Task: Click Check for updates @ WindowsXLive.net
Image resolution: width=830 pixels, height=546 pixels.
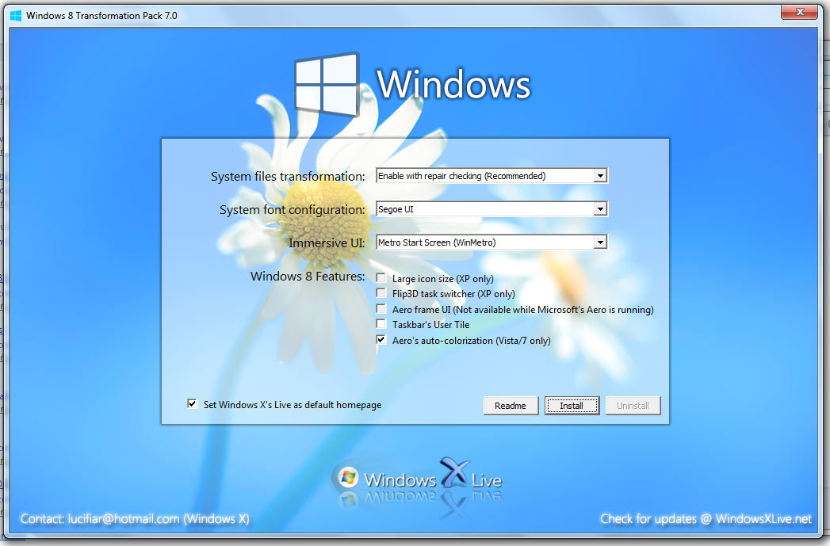Action: pos(706,519)
